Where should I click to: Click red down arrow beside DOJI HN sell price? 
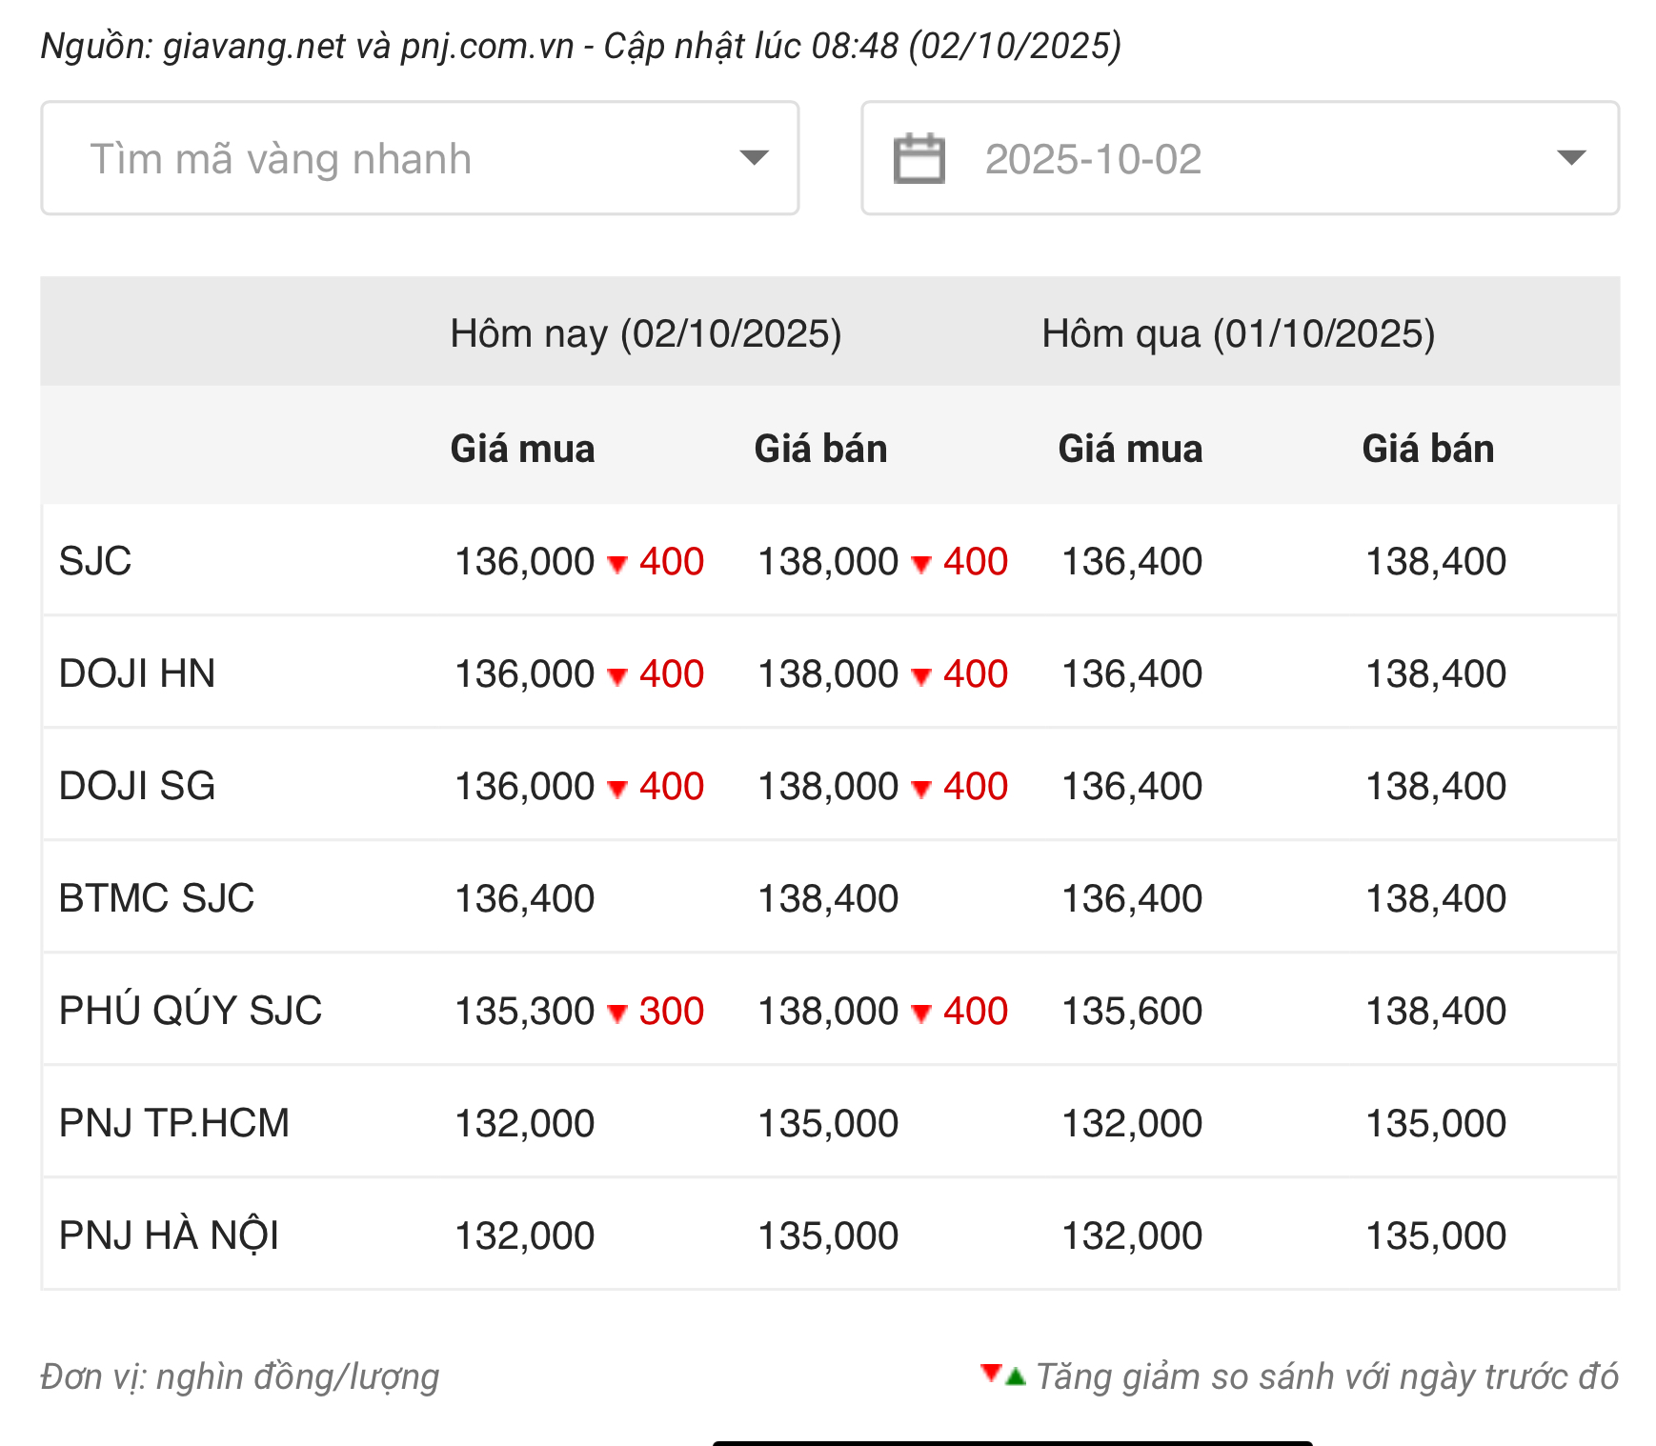point(921,676)
